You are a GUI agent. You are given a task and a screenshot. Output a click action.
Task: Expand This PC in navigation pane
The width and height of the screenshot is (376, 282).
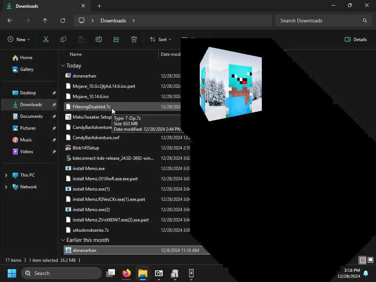click(6, 175)
